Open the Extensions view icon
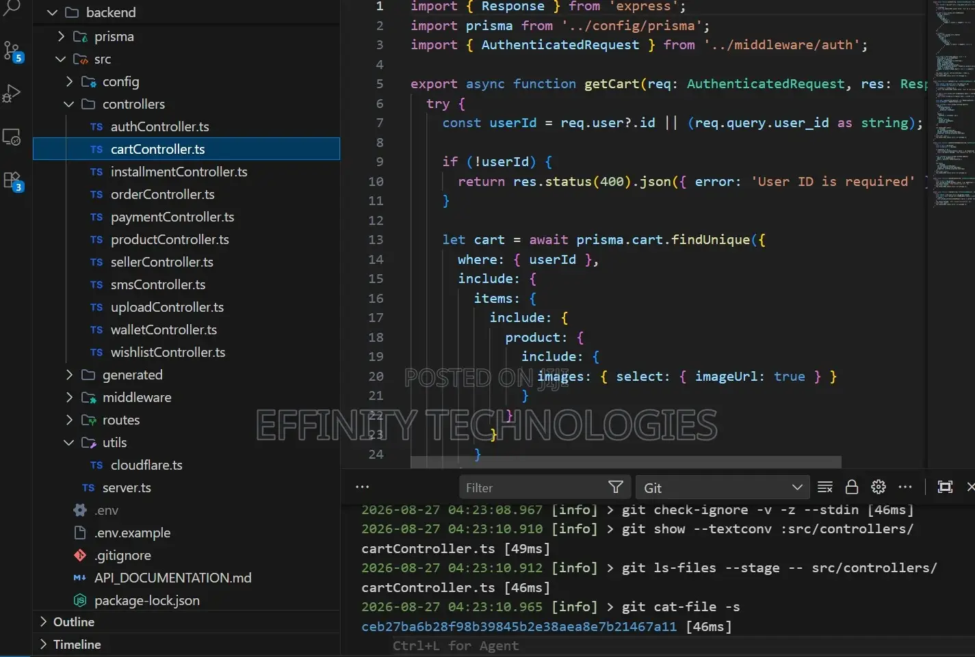Viewport: 975px width, 657px height. 12,181
